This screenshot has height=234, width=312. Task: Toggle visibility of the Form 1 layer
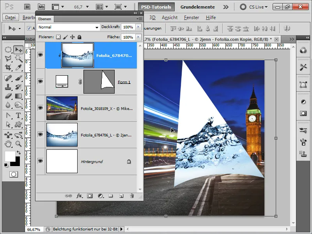click(x=40, y=82)
